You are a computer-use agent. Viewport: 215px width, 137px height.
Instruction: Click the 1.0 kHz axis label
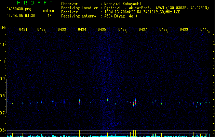(2, 62)
